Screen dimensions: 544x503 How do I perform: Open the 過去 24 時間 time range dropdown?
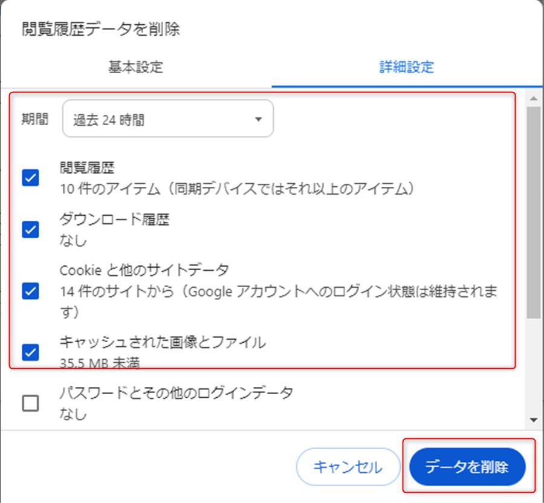click(x=167, y=120)
